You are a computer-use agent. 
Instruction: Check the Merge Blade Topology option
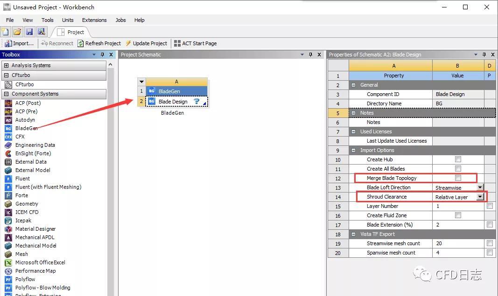(x=458, y=178)
